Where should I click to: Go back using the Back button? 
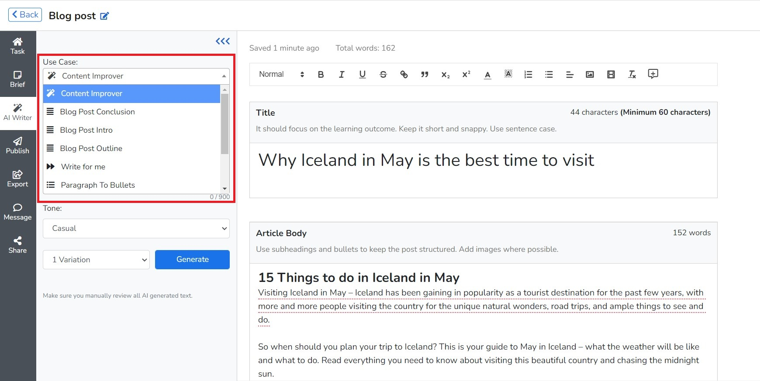(x=25, y=15)
